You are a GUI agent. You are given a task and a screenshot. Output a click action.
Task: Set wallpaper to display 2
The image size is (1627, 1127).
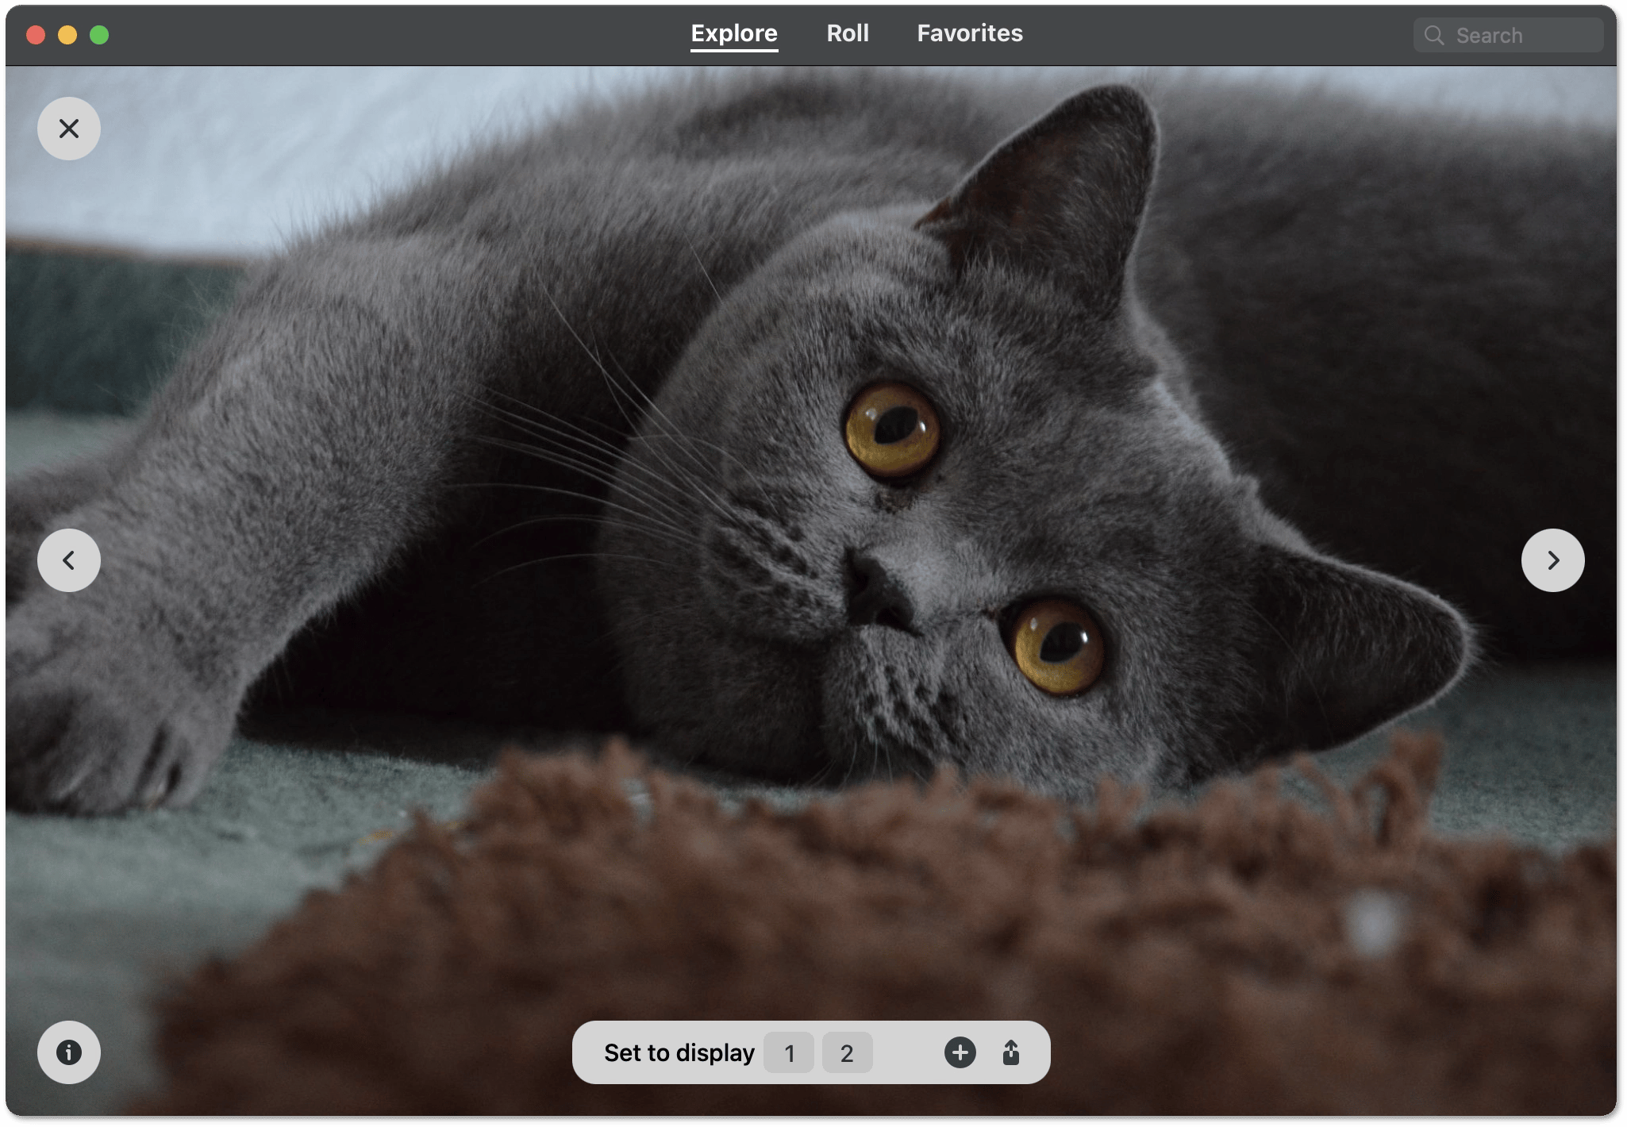(847, 1053)
